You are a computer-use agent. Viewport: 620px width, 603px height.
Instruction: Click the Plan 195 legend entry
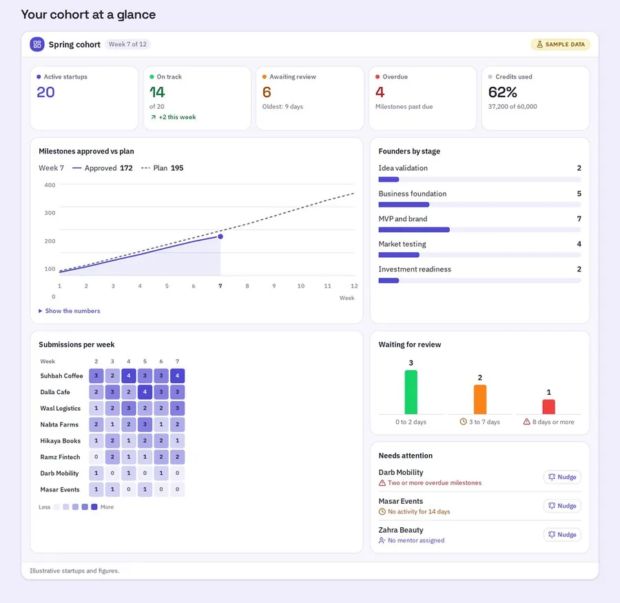[x=163, y=168]
